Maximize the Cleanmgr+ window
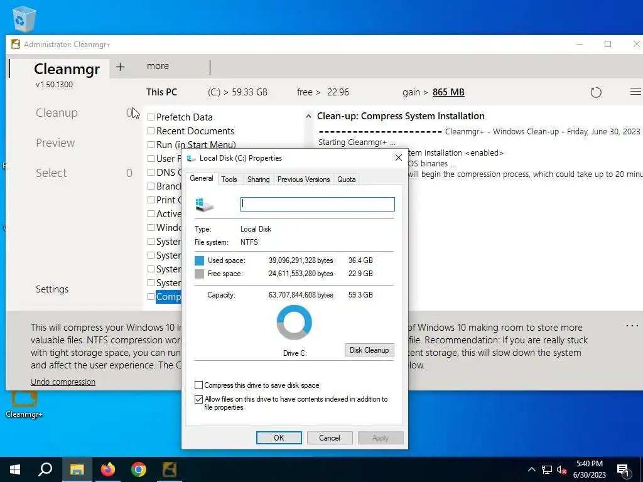643x482 pixels. click(x=608, y=44)
